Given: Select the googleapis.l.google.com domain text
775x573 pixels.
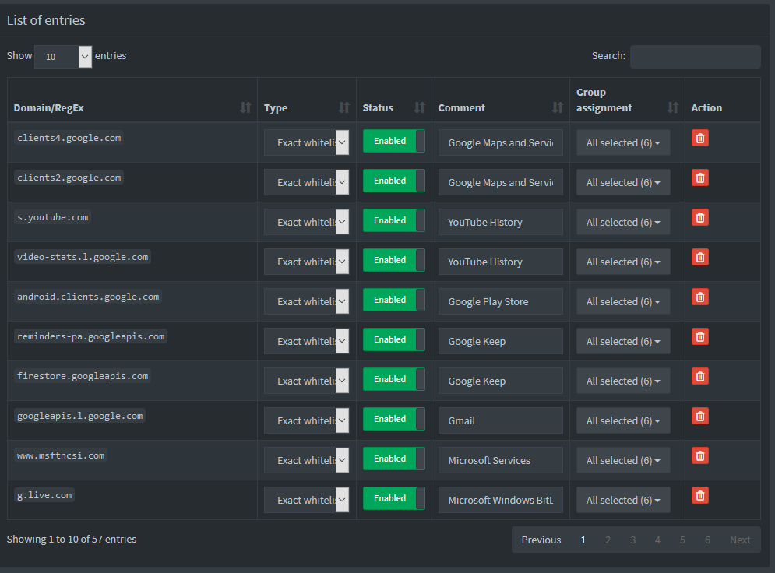Looking at the screenshot, I should 79,416.
